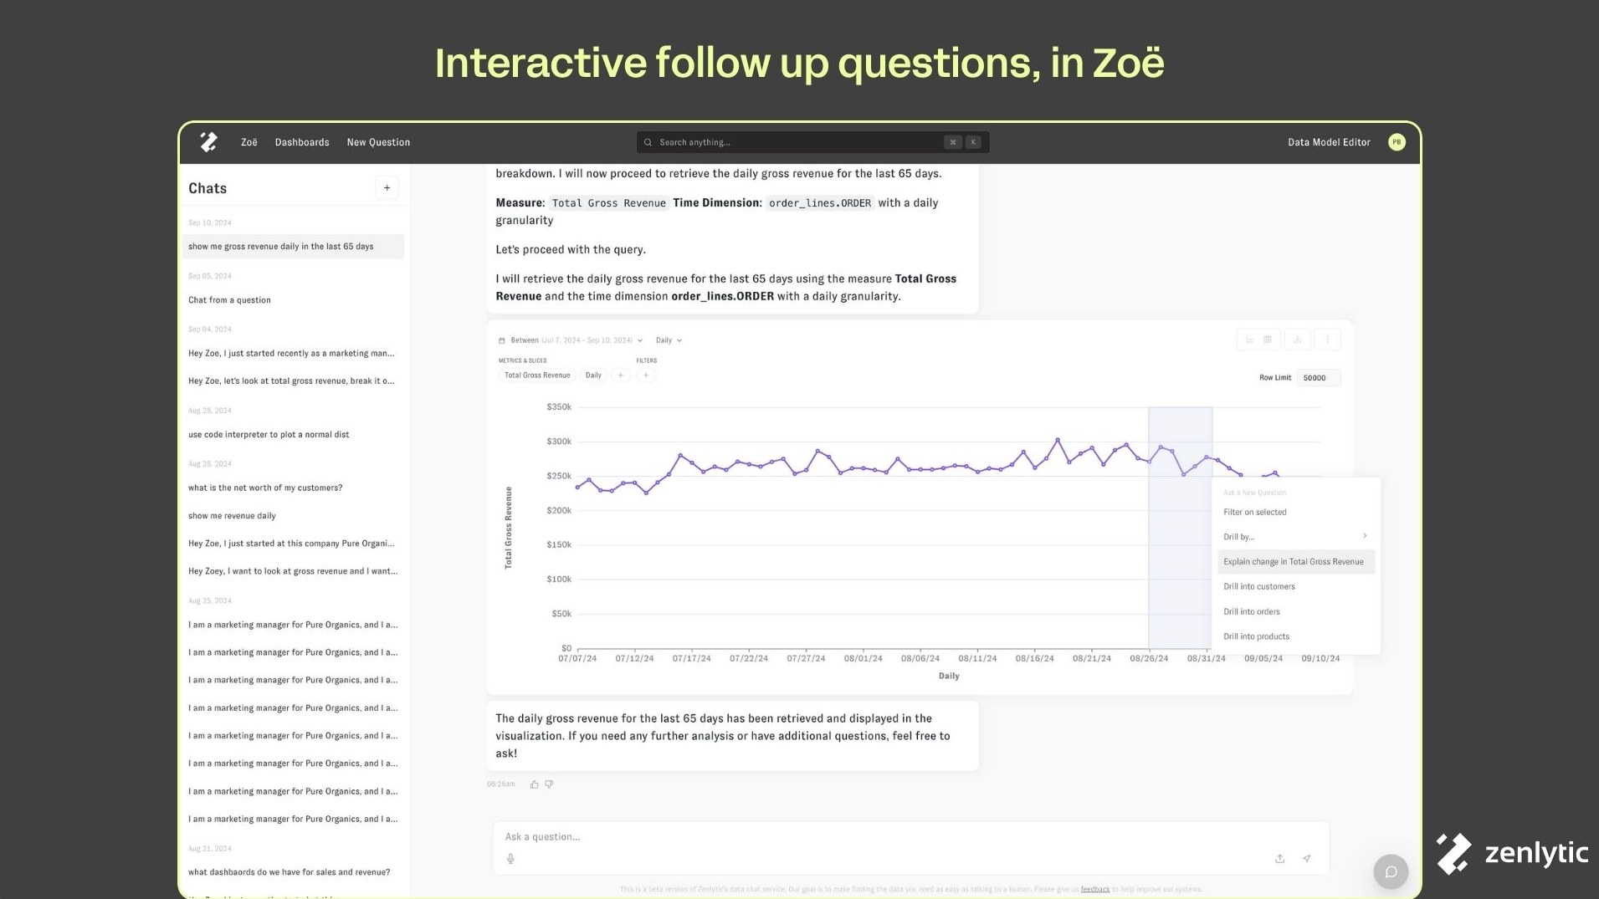Add a new filter with plus button
This screenshot has height=899, width=1599.
pos(646,375)
